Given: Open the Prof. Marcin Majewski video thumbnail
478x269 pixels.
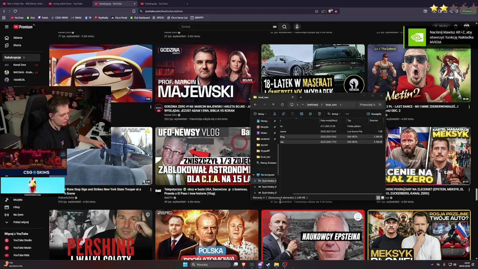Looking at the screenshot, I should pyautogui.click(x=207, y=73).
